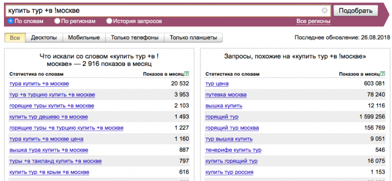Click left panel Статистика по словам header
392x181 pixels.
[x=36, y=74]
